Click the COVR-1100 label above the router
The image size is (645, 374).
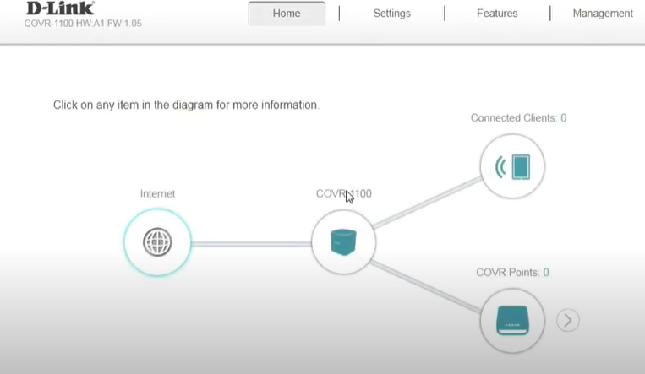[x=343, y=193]
